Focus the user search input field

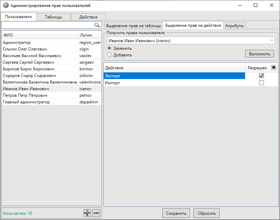47,25
